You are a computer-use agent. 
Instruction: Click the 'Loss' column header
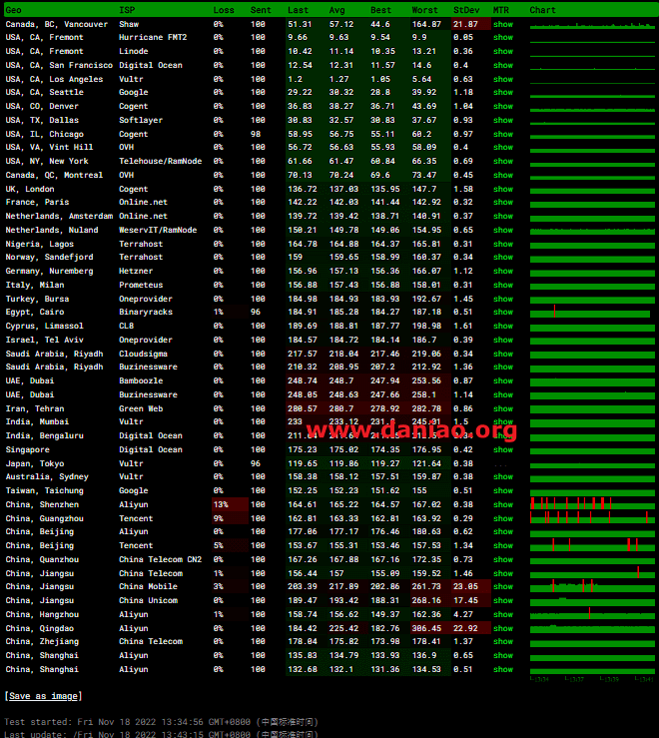point(224,10)
